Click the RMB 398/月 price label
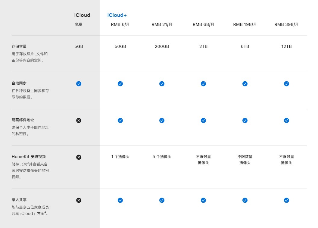 [286, 25]
